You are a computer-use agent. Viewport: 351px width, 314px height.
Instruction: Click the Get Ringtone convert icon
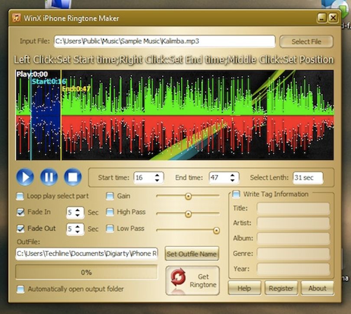pyautogui.click(x=178, y=278)
